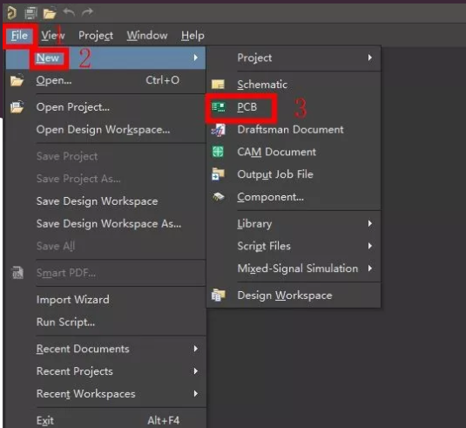Click the Draftsman Document icon
The image size is (466, 428).
[219, 130]
